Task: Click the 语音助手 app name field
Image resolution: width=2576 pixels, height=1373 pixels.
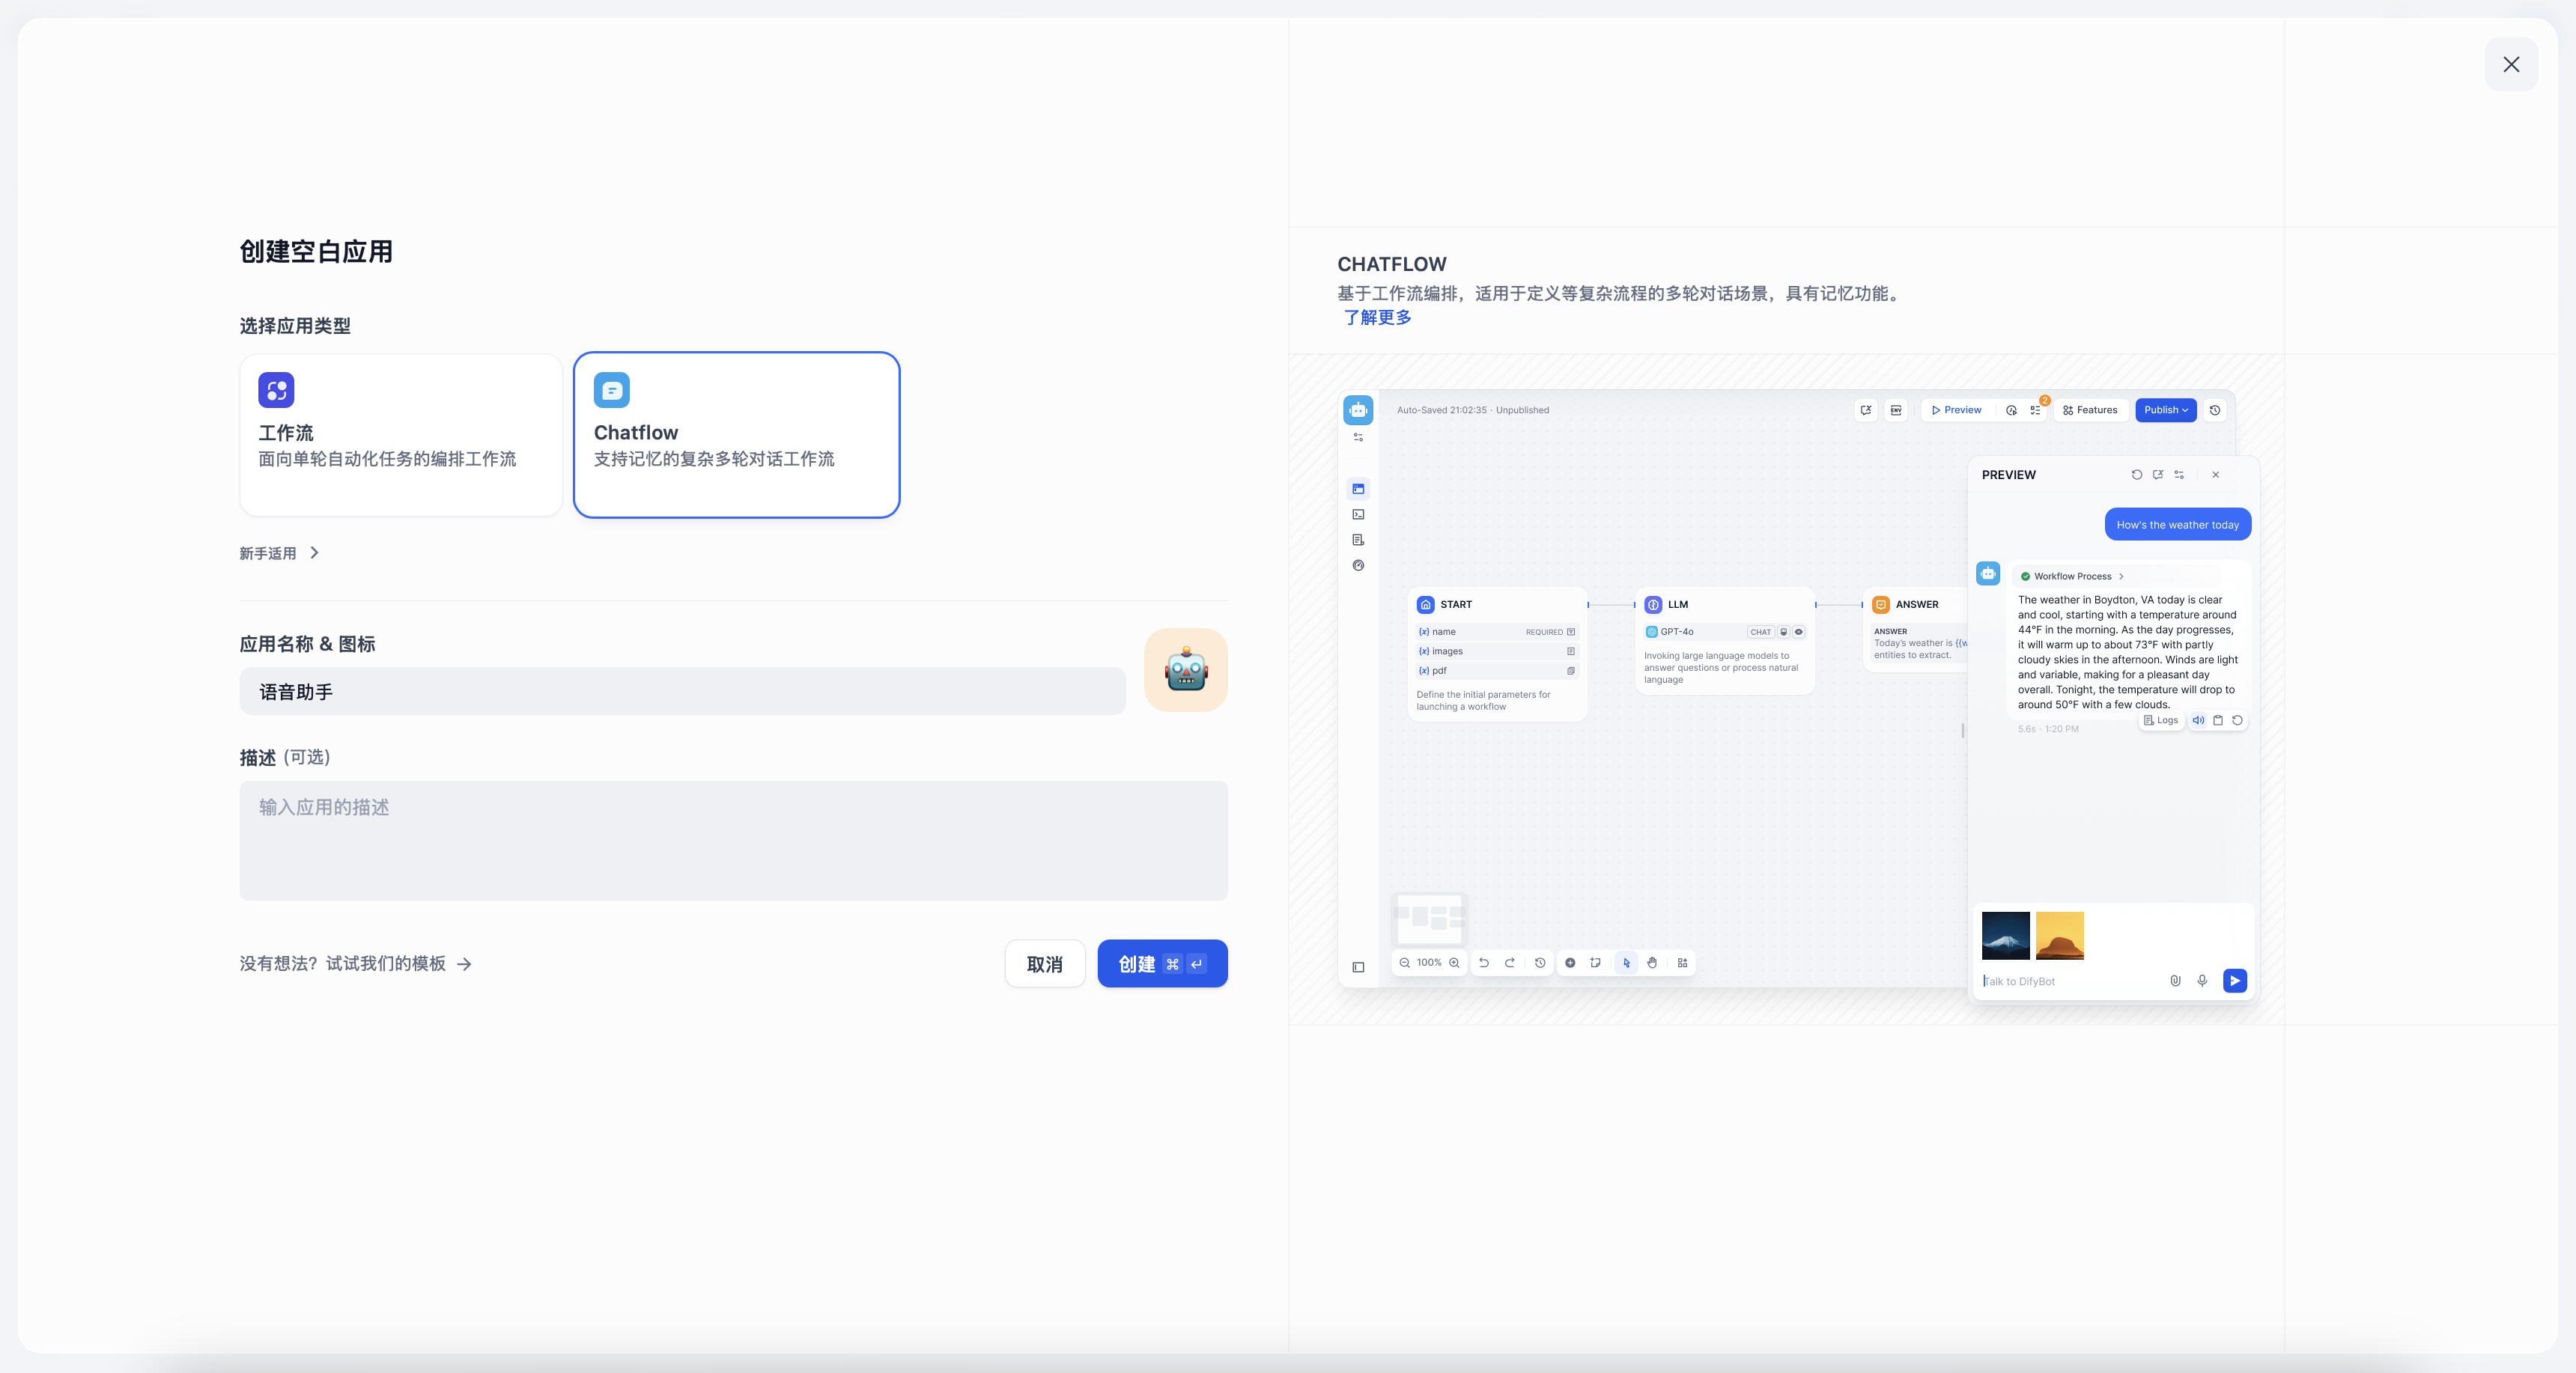Action: 682,692
